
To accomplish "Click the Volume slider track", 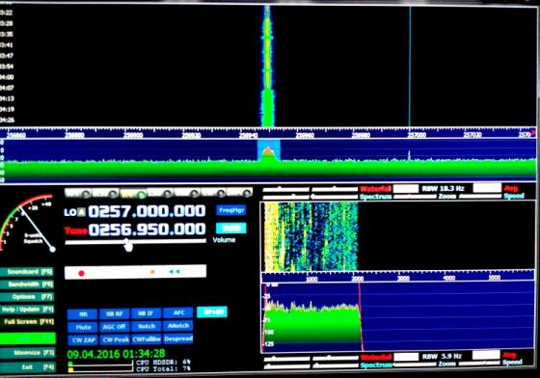I will (x=135, y=242).
